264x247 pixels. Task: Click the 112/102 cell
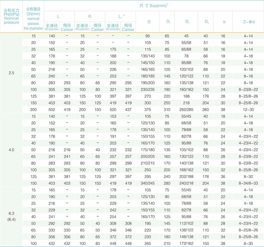pos(186,223)
